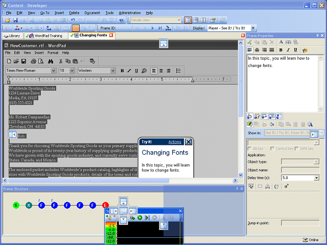Click the green play button in sound editor
Viewport: 327px width, 245px height.
coord(139,218)
